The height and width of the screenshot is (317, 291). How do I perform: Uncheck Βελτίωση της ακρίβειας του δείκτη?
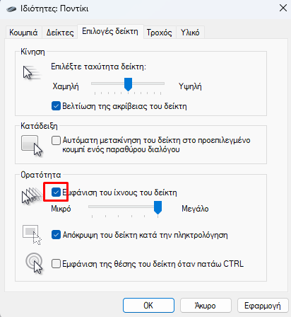point(56,106)
